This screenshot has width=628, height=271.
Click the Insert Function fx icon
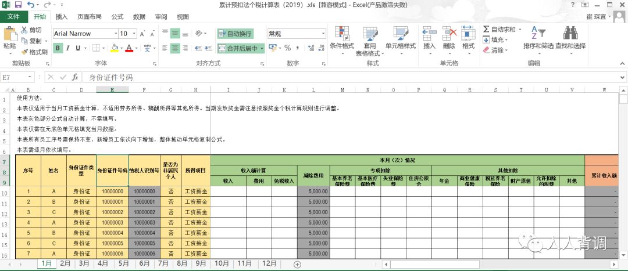coord(75,77)
